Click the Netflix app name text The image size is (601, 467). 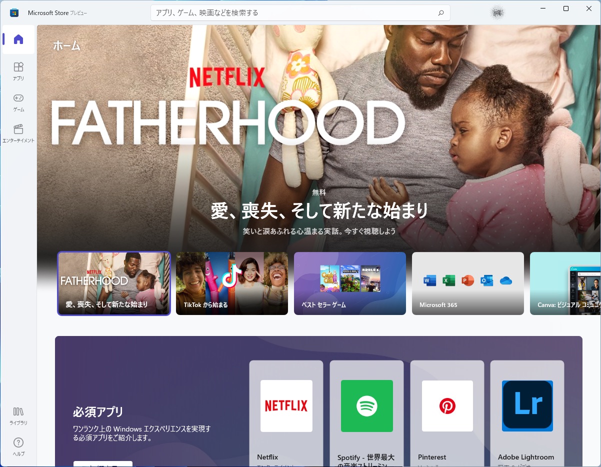click(x=267, y=457)
